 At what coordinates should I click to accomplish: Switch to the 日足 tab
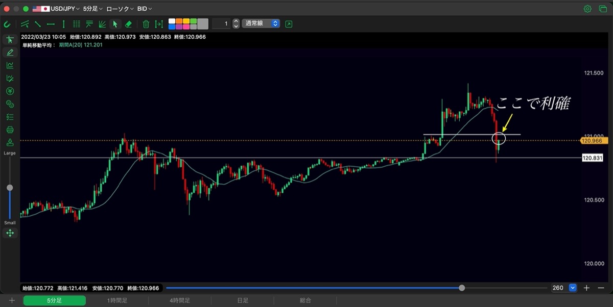click(x=243, y=300)
